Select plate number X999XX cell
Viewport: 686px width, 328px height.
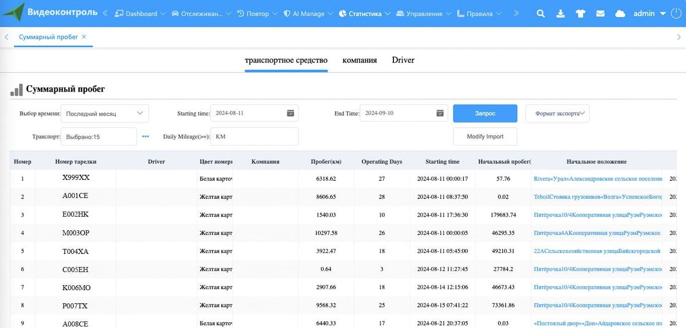coord(76,178)
